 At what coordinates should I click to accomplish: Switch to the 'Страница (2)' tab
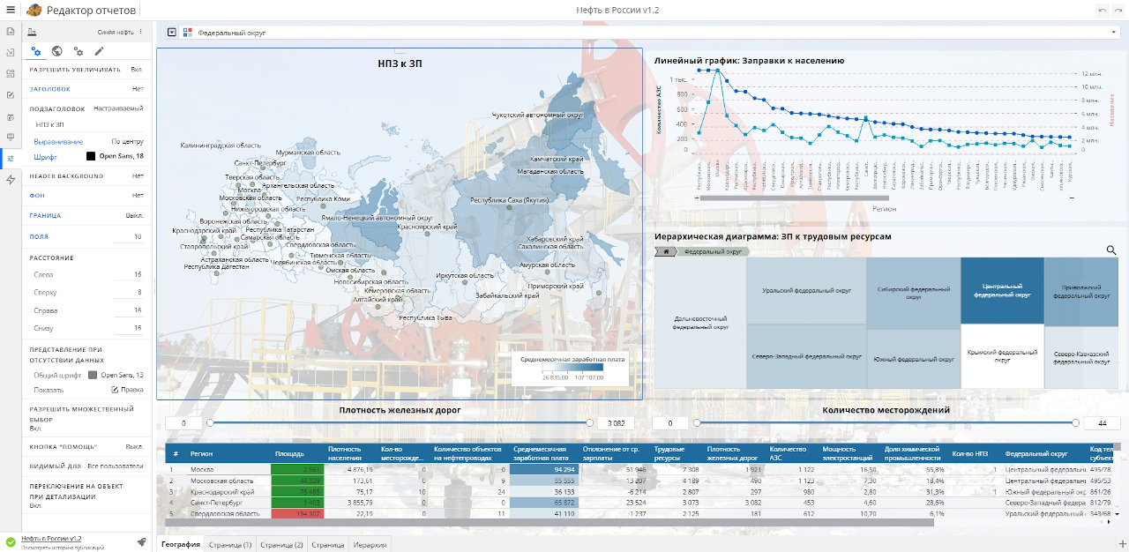click(x=280, y=545)
